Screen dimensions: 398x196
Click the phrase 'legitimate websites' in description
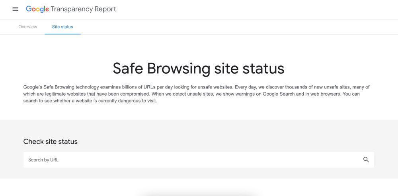pyautogui.click(x=56, y=94)
